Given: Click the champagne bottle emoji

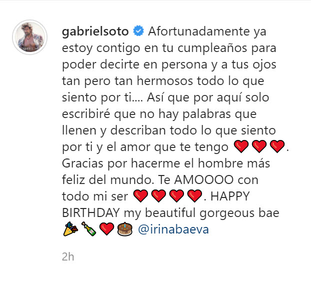Looking at the screenshot, I should click(x=88, y=229).
